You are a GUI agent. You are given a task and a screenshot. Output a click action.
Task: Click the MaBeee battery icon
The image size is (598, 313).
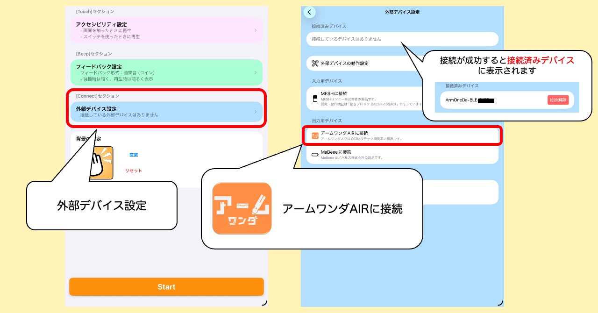pos(314,156)
